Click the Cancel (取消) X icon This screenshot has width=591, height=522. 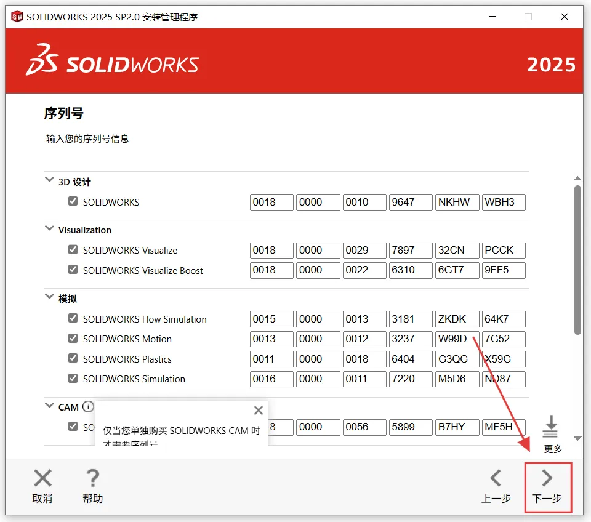[42, 478]
